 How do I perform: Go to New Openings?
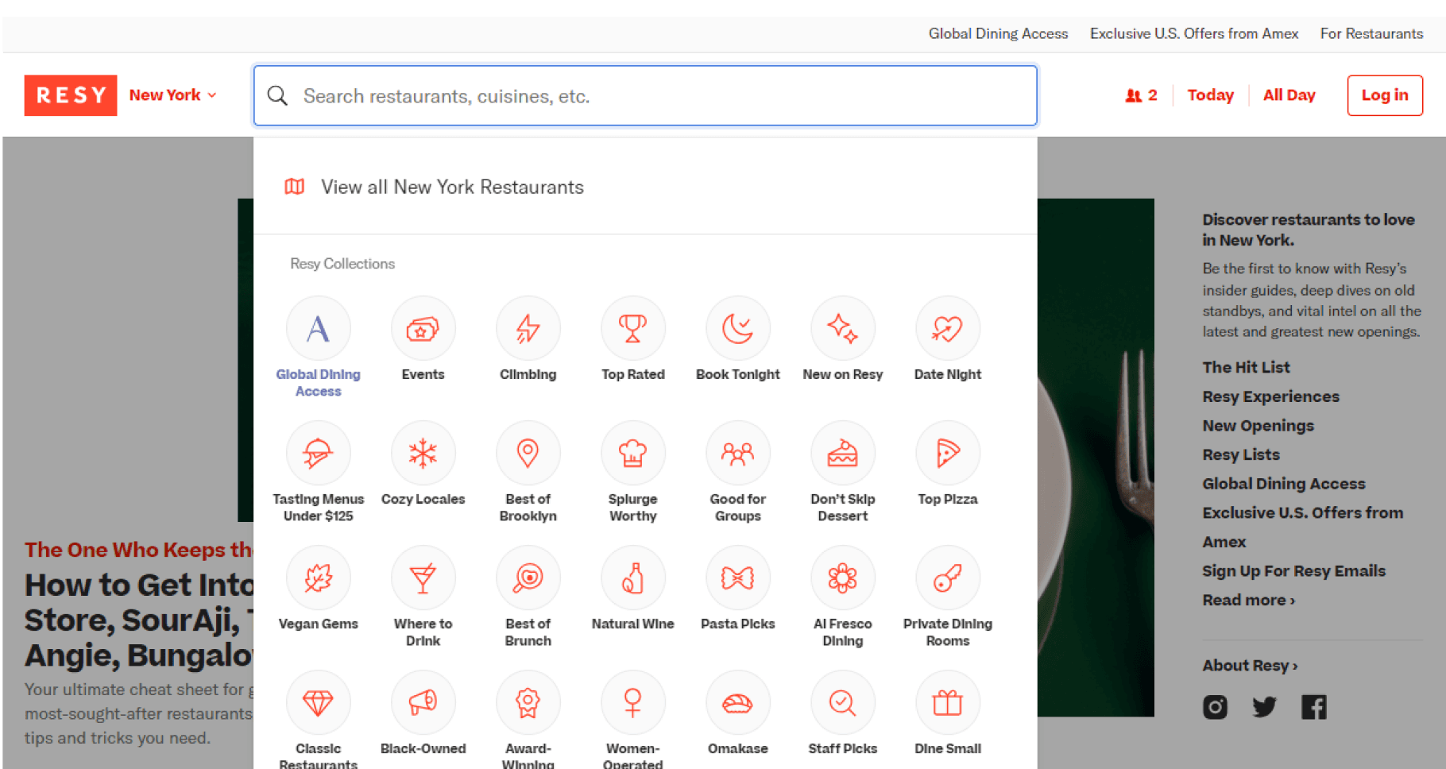click(x=1258, y=426)
